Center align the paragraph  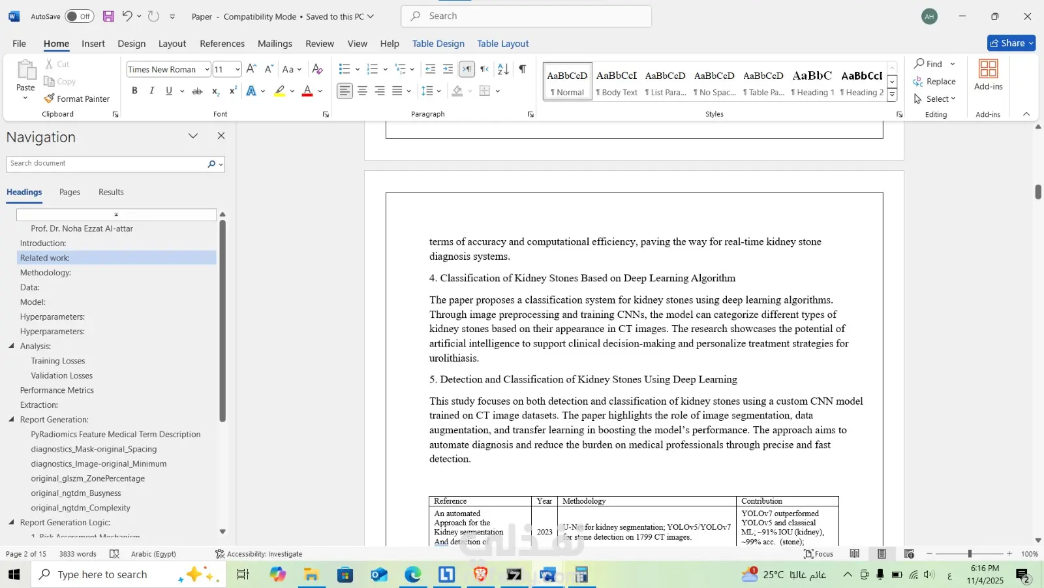pyautogui.click(x=362, y=91)
